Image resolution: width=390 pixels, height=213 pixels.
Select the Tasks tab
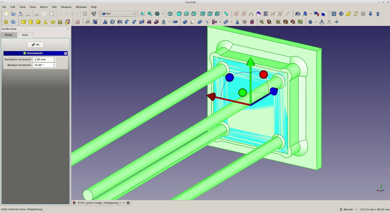click(25, 35)
